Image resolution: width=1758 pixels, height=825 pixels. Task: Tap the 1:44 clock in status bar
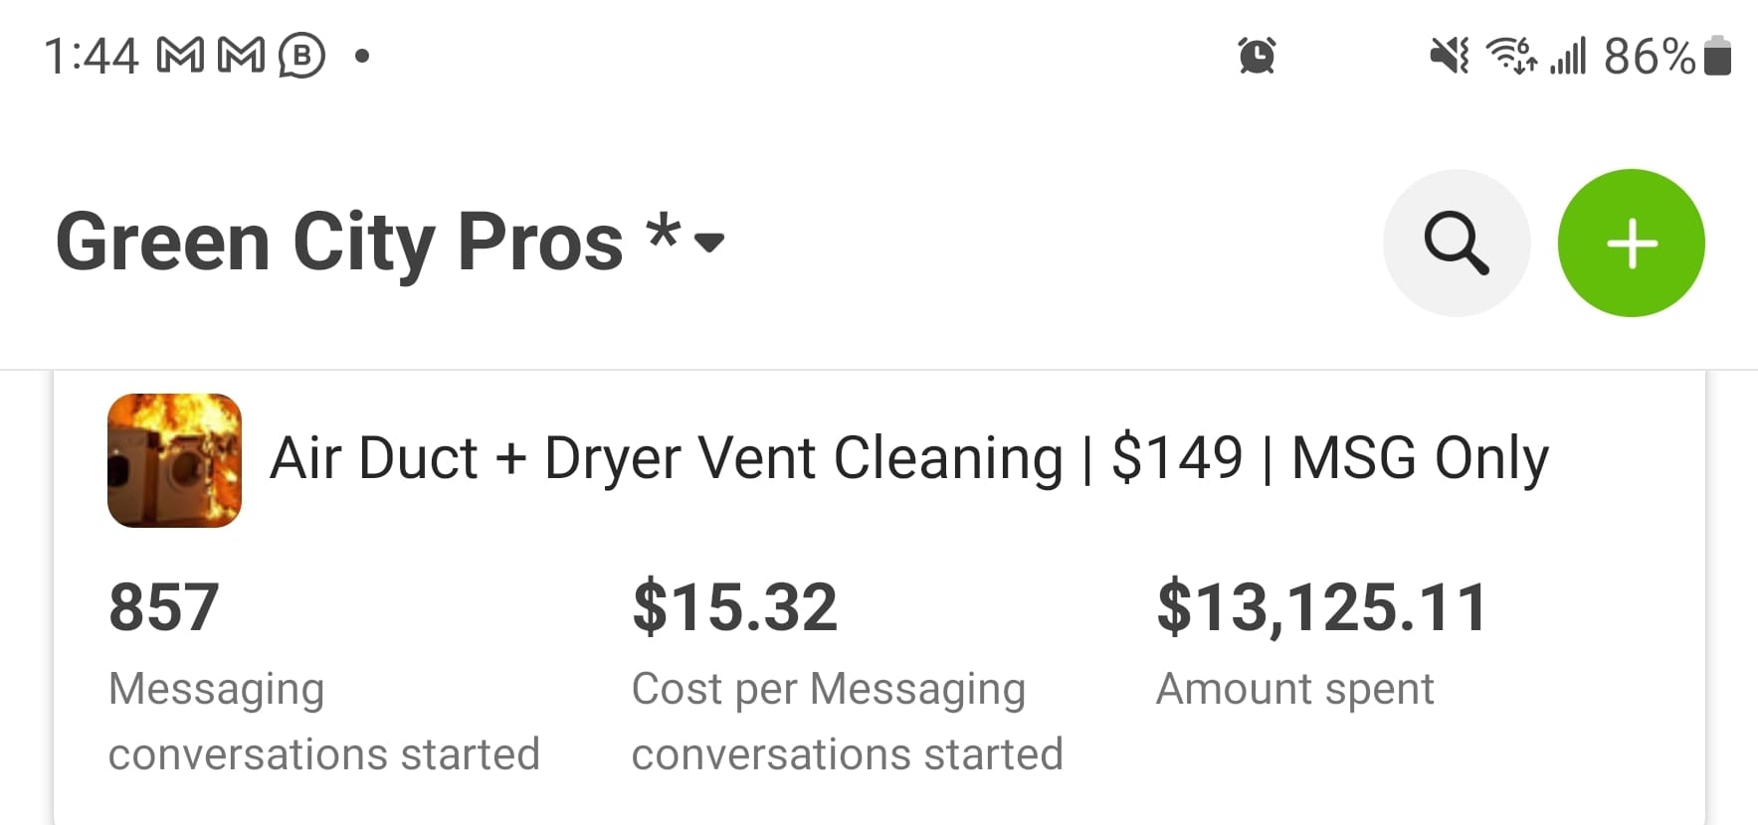[91, 56]
